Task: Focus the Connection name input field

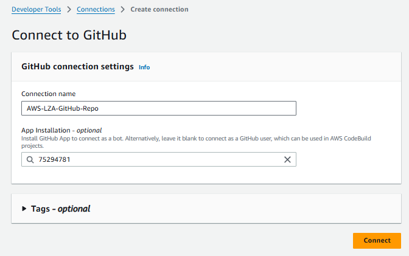Action: (x=159, y=108)
